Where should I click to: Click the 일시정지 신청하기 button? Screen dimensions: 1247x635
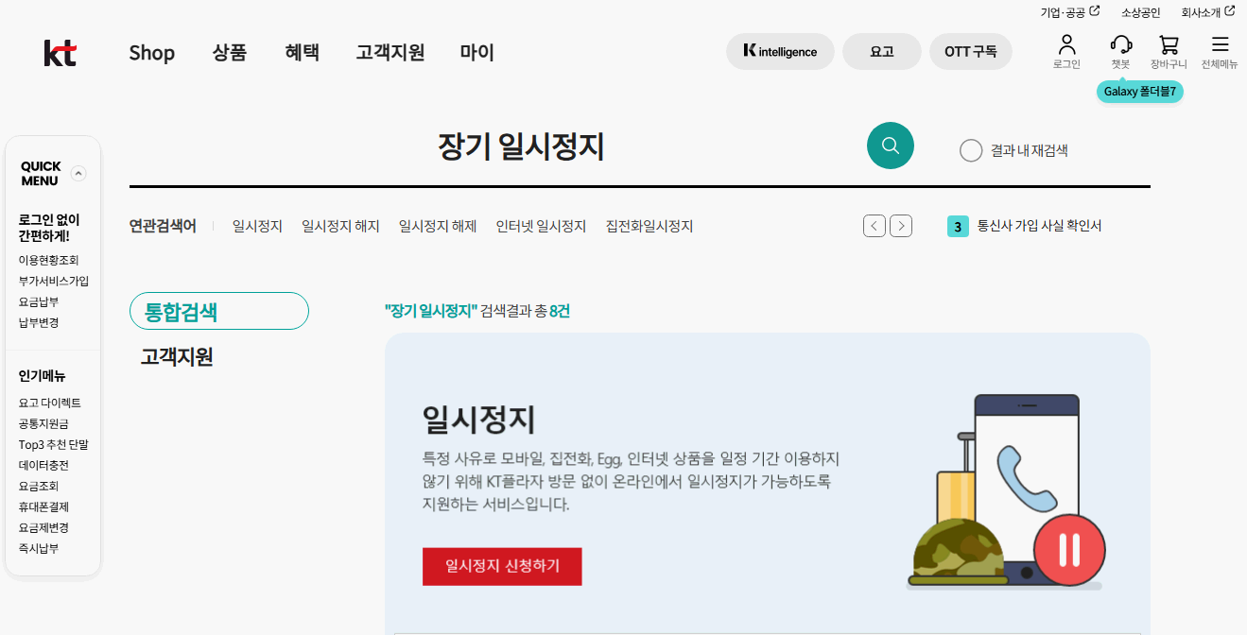point(502,566)
